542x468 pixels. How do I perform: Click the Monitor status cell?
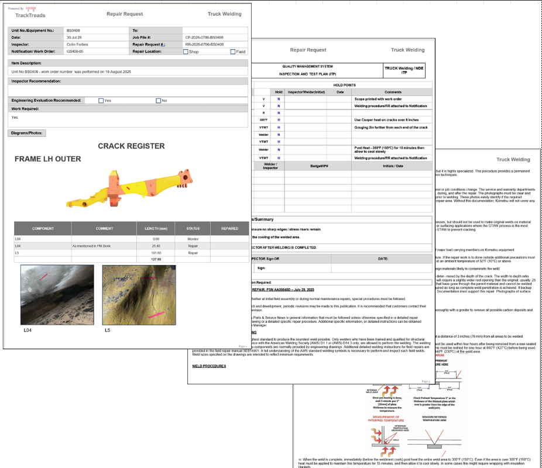coord(193,239)
